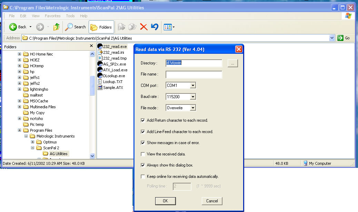Screen dimensions: 358x212
Task: Open the Views toolbar icon
Action: 169,27
